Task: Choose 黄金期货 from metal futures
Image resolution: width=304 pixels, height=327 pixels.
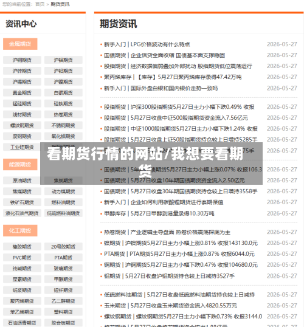Action: click(x=22, y=92)
